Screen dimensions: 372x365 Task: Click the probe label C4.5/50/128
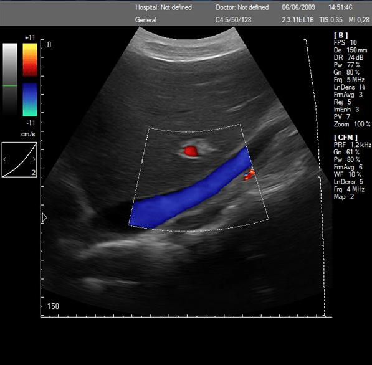tap(233, 20)
